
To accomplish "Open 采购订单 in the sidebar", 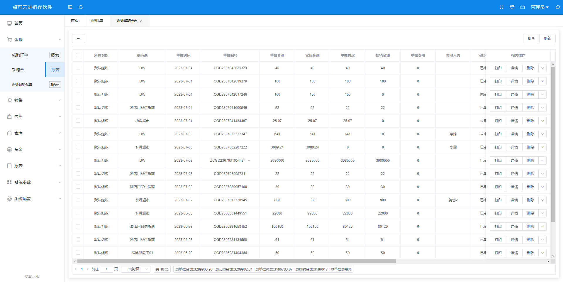I will click(20, 55).
